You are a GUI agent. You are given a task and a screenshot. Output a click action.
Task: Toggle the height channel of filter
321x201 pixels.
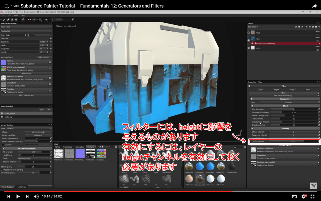(x=277, y=90)
